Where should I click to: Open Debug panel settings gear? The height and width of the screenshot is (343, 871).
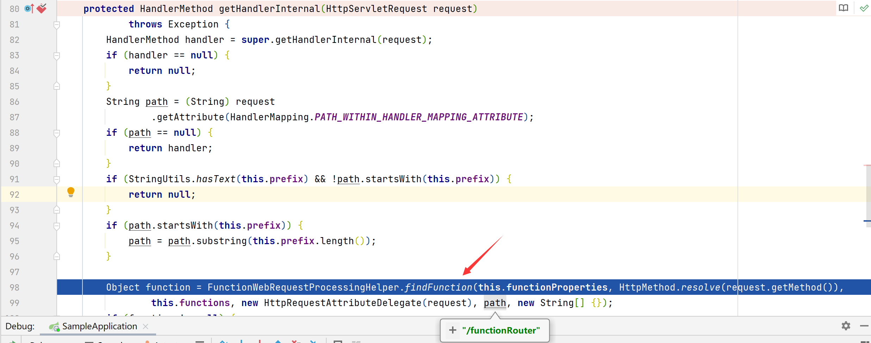(846, 326)
